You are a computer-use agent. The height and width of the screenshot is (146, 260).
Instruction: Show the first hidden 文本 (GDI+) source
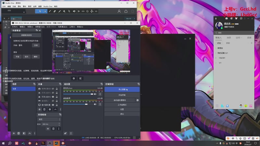coord(53,93)
